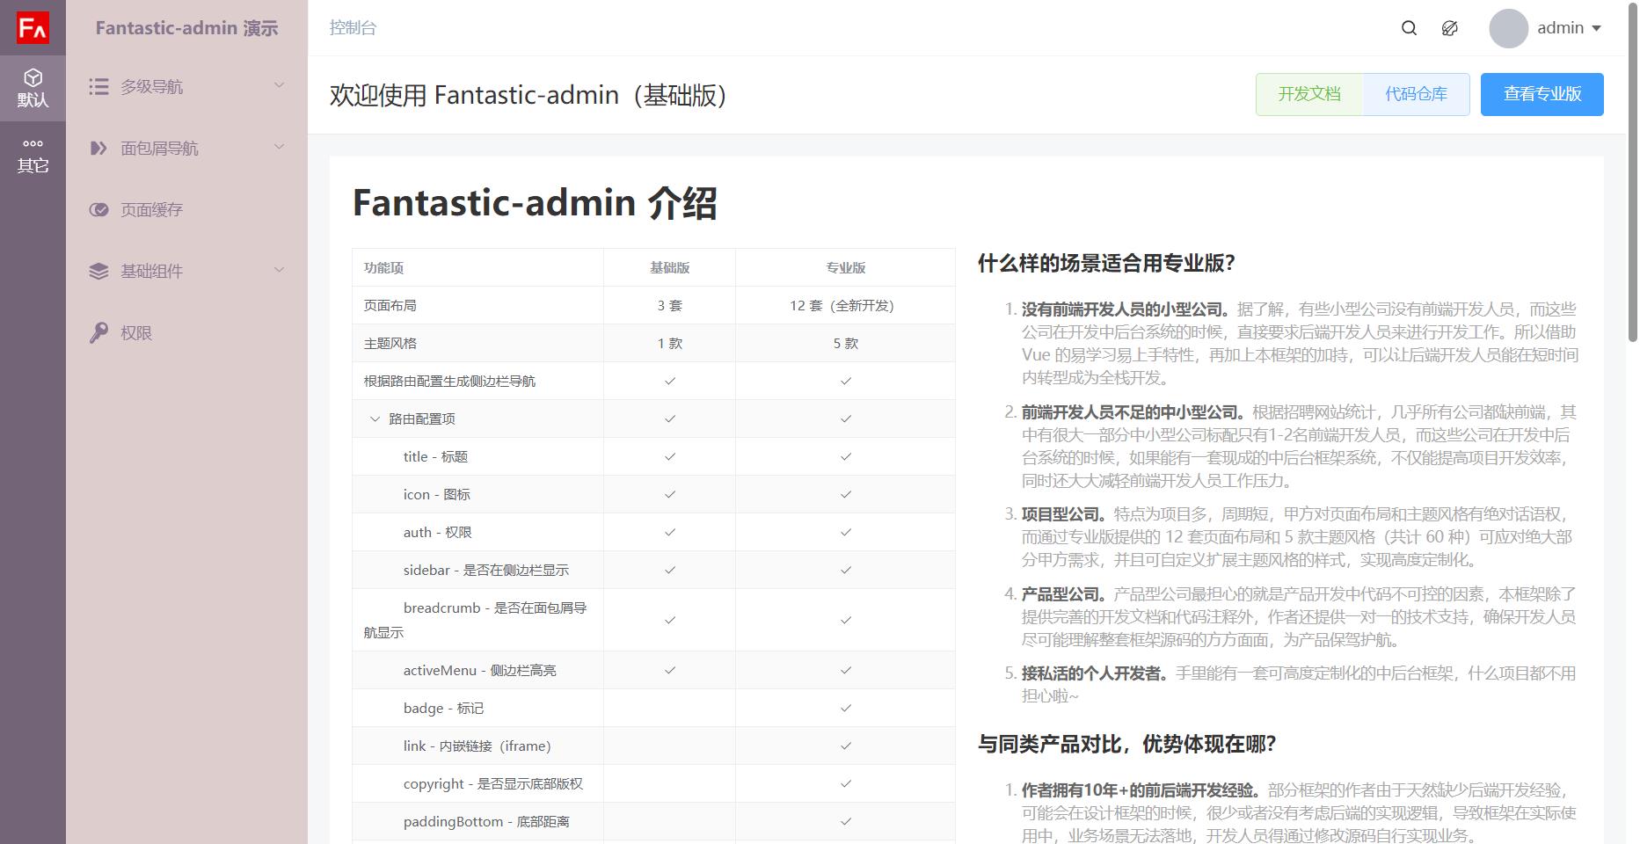The height and width of the screenshot is (844, 1640).
Task: Click the 权限 key icon
Action: (x=98, y=332)
